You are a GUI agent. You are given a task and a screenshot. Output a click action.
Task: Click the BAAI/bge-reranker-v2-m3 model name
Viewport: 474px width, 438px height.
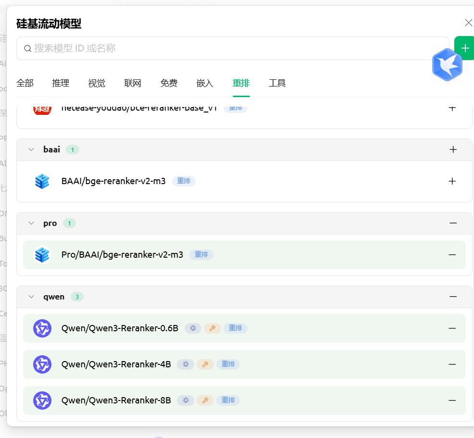tap(113, 181)
